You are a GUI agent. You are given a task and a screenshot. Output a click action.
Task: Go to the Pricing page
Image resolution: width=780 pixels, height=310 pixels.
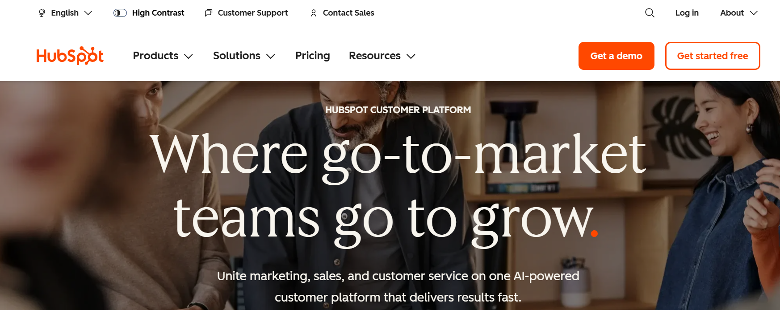[313, 56]
